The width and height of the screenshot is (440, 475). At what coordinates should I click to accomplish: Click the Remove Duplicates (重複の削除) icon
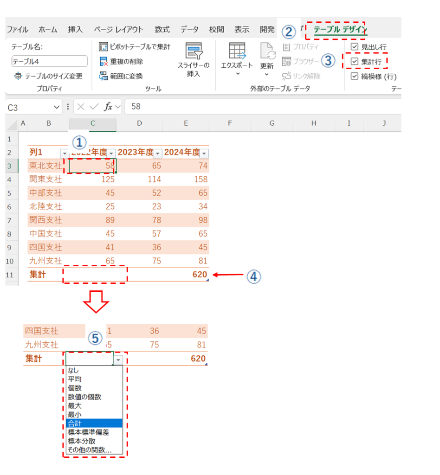[104, 62]
